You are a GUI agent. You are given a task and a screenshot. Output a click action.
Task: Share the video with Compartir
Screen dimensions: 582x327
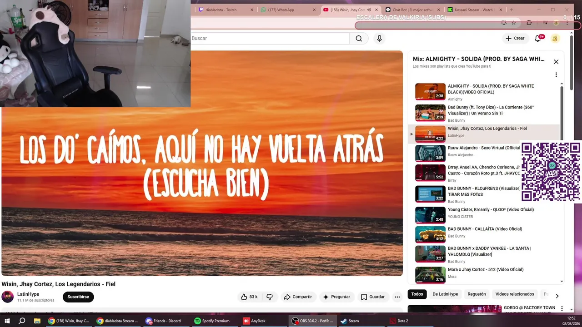[x=298, y=297]
